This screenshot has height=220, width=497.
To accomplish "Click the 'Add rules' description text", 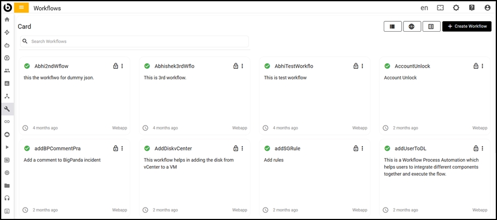I will click(x=274, y=160).
